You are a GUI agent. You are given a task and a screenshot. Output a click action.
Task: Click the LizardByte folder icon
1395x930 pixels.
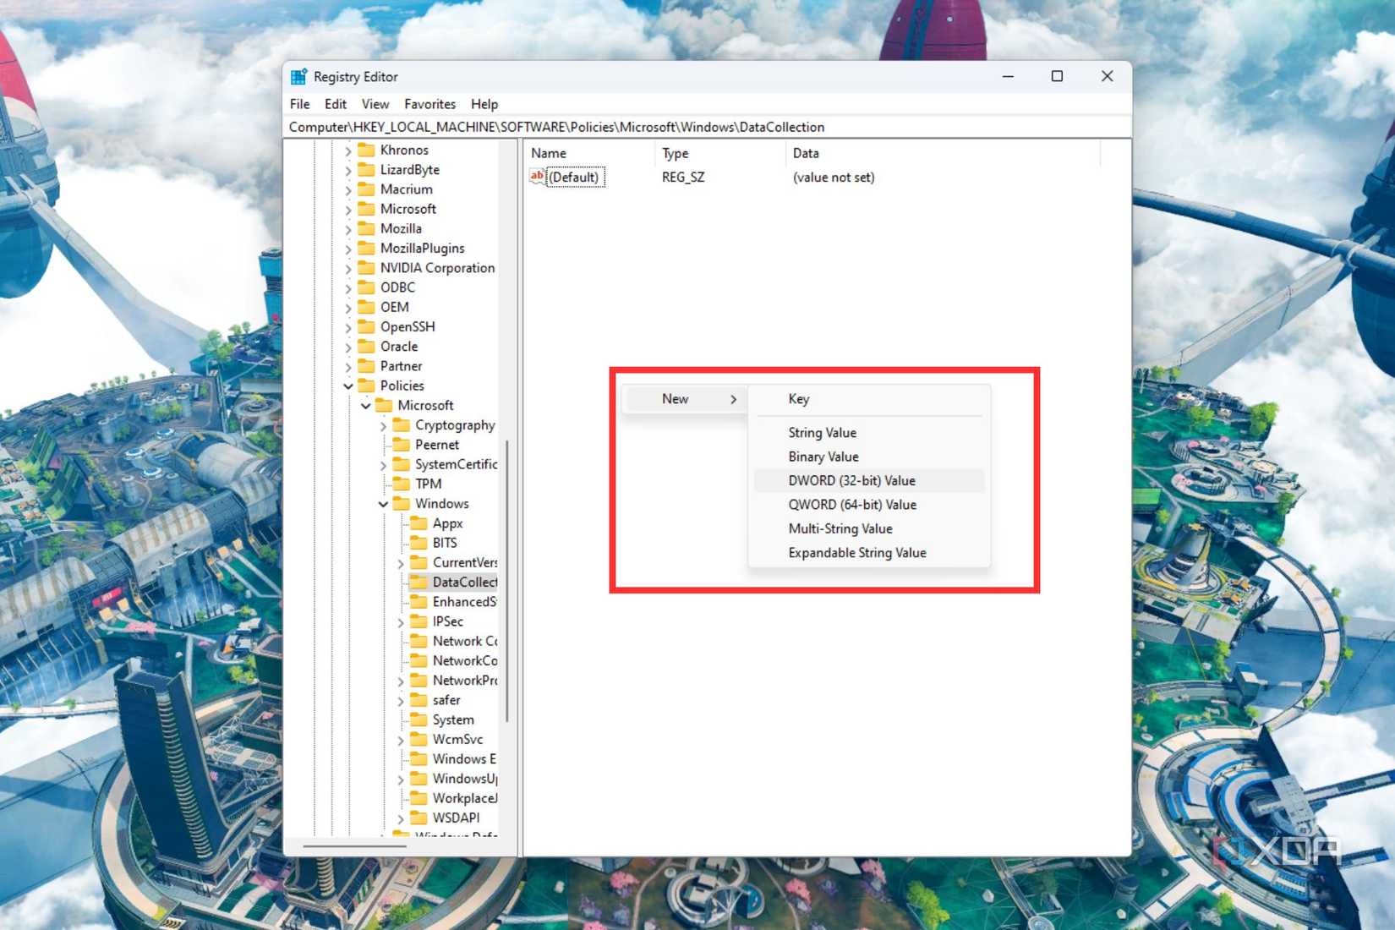[x=366, y=169]
